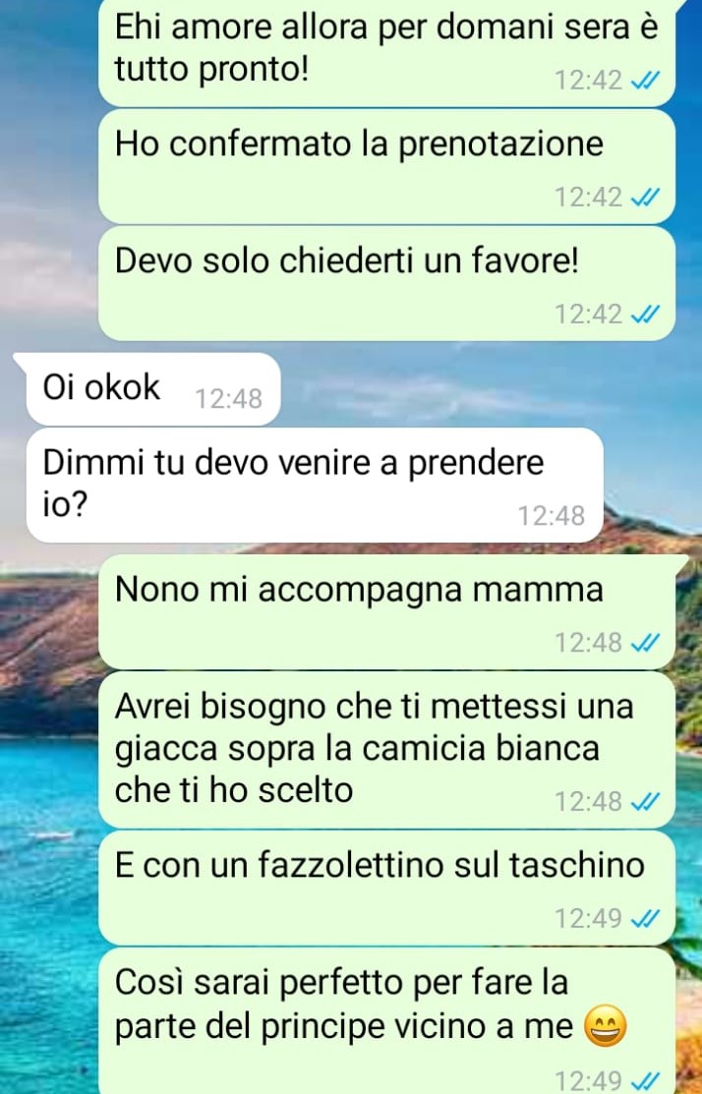
Task: Select the 'Ehi amore allora per domani sera' message
Action: (x=387, y=53)
